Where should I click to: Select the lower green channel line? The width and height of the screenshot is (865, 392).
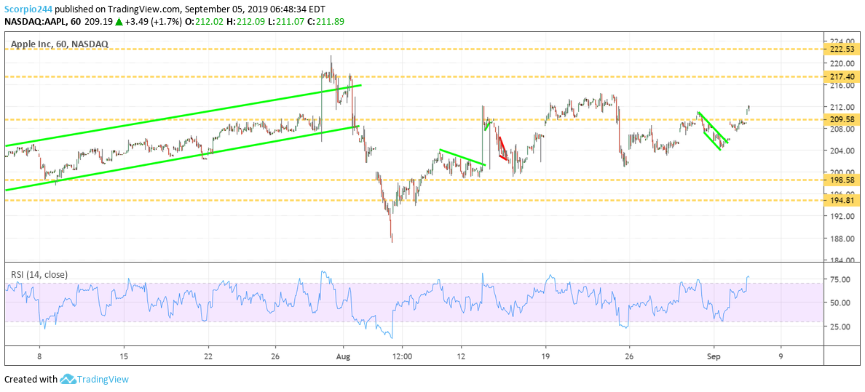coord(181,159)
